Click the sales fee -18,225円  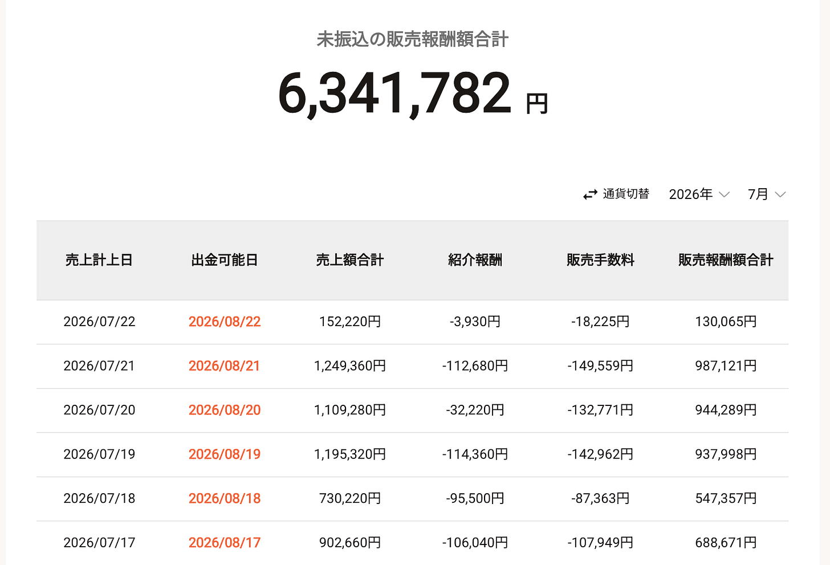tap(601, 322)
